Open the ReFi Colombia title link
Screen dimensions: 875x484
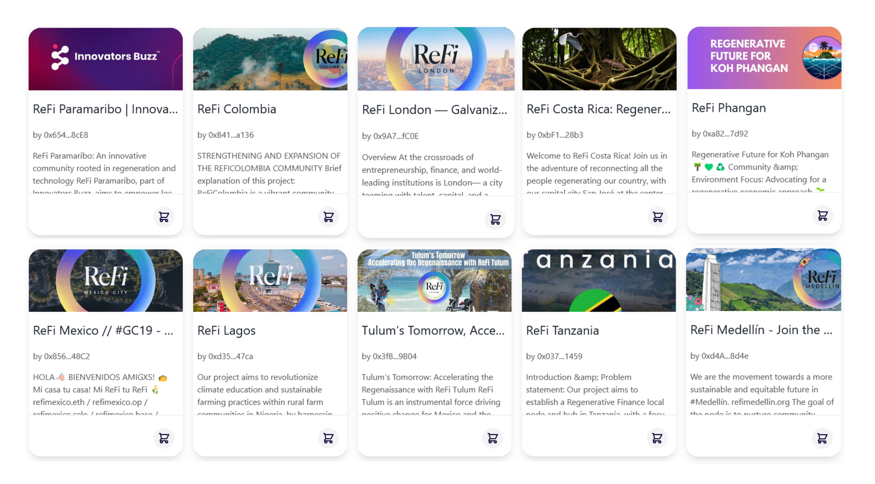click(x=237, y=109)
